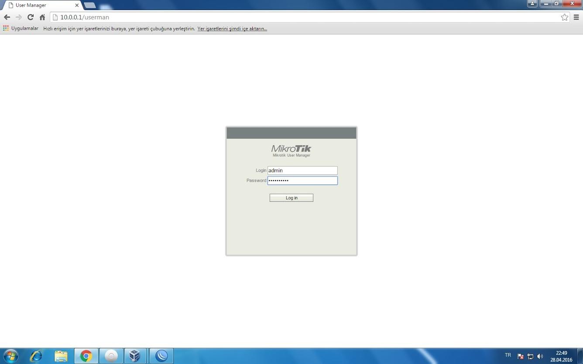Click the browser Forward arrow
Screen dimensions: 583x364
pos(19,17)
